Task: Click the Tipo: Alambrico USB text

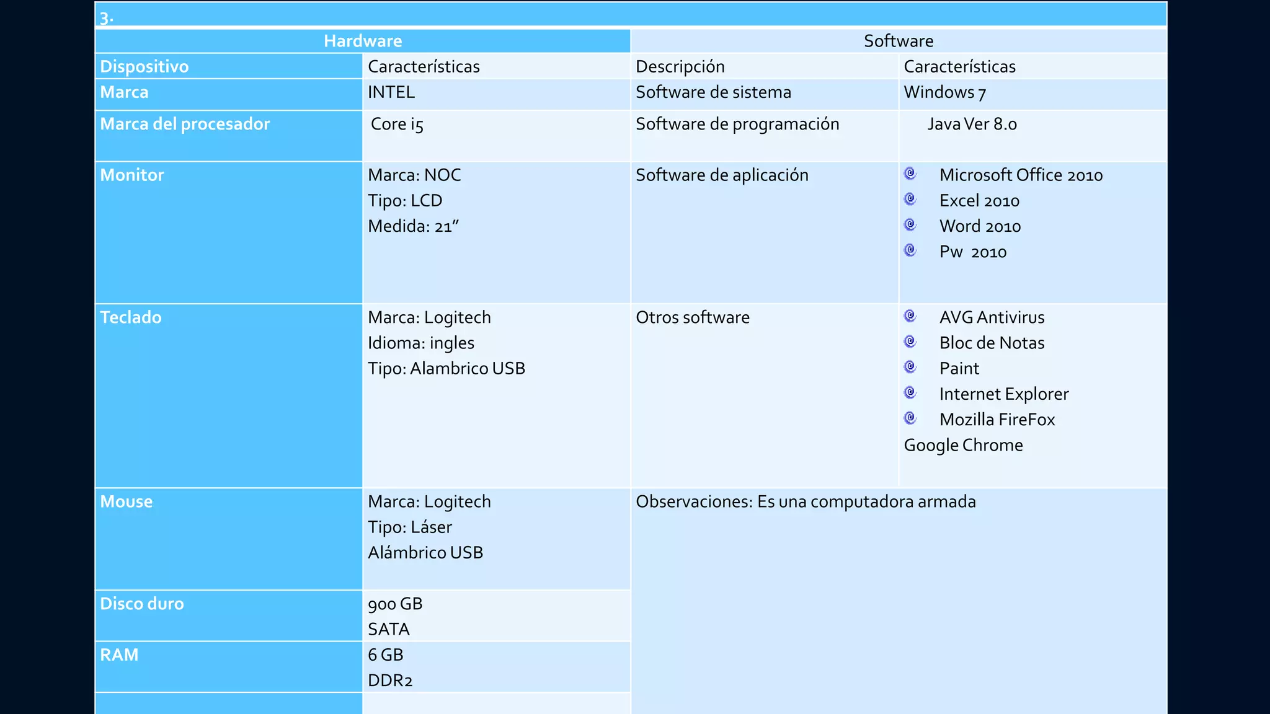Action: coord(446,368)
